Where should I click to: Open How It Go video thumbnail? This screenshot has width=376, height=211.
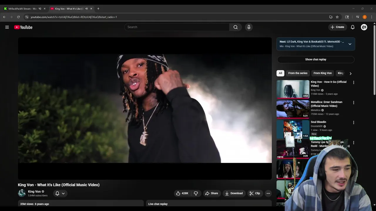[x=293, y=89]
